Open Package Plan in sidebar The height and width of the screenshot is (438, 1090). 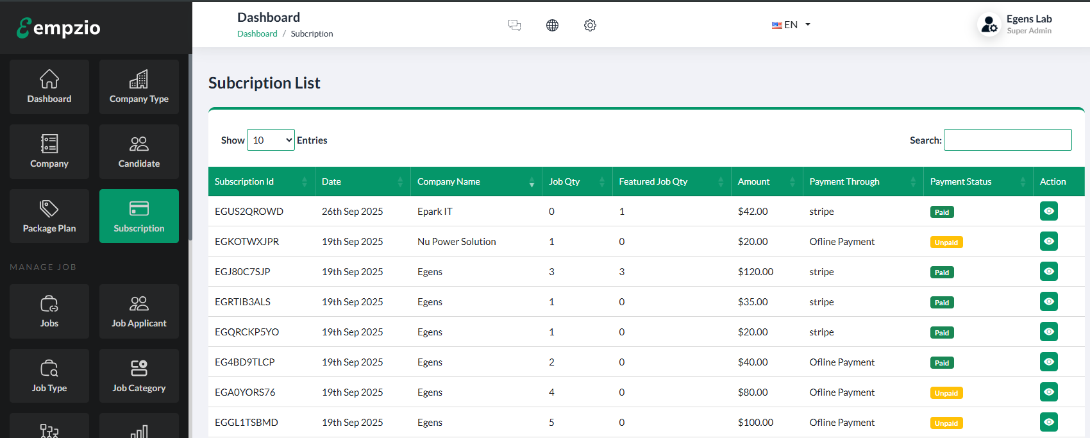[x=49, y=216]
